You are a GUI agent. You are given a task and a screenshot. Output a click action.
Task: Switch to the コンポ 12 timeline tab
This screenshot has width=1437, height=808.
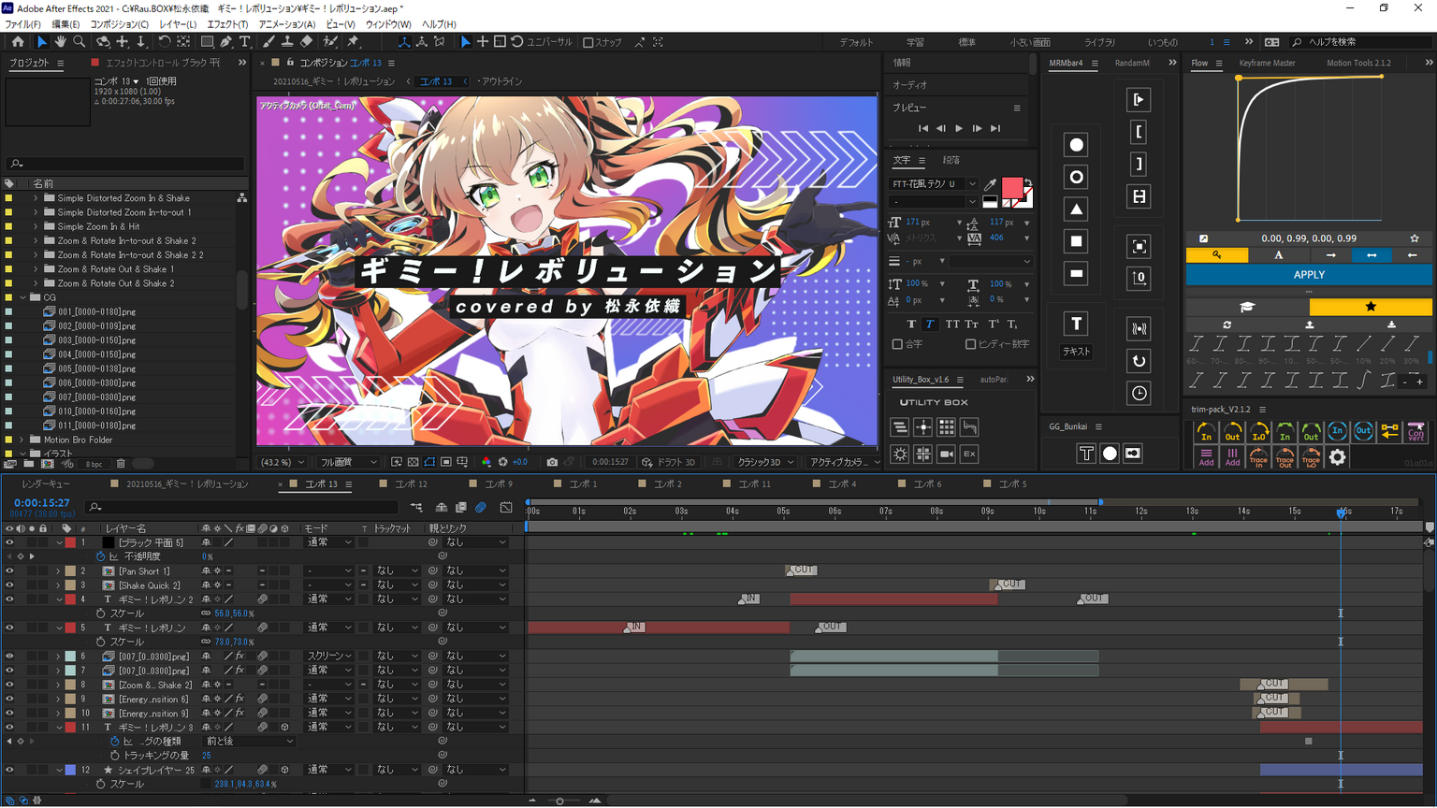(410, 484)
